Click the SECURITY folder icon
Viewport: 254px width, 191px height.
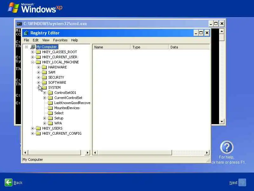click(44, 77)
